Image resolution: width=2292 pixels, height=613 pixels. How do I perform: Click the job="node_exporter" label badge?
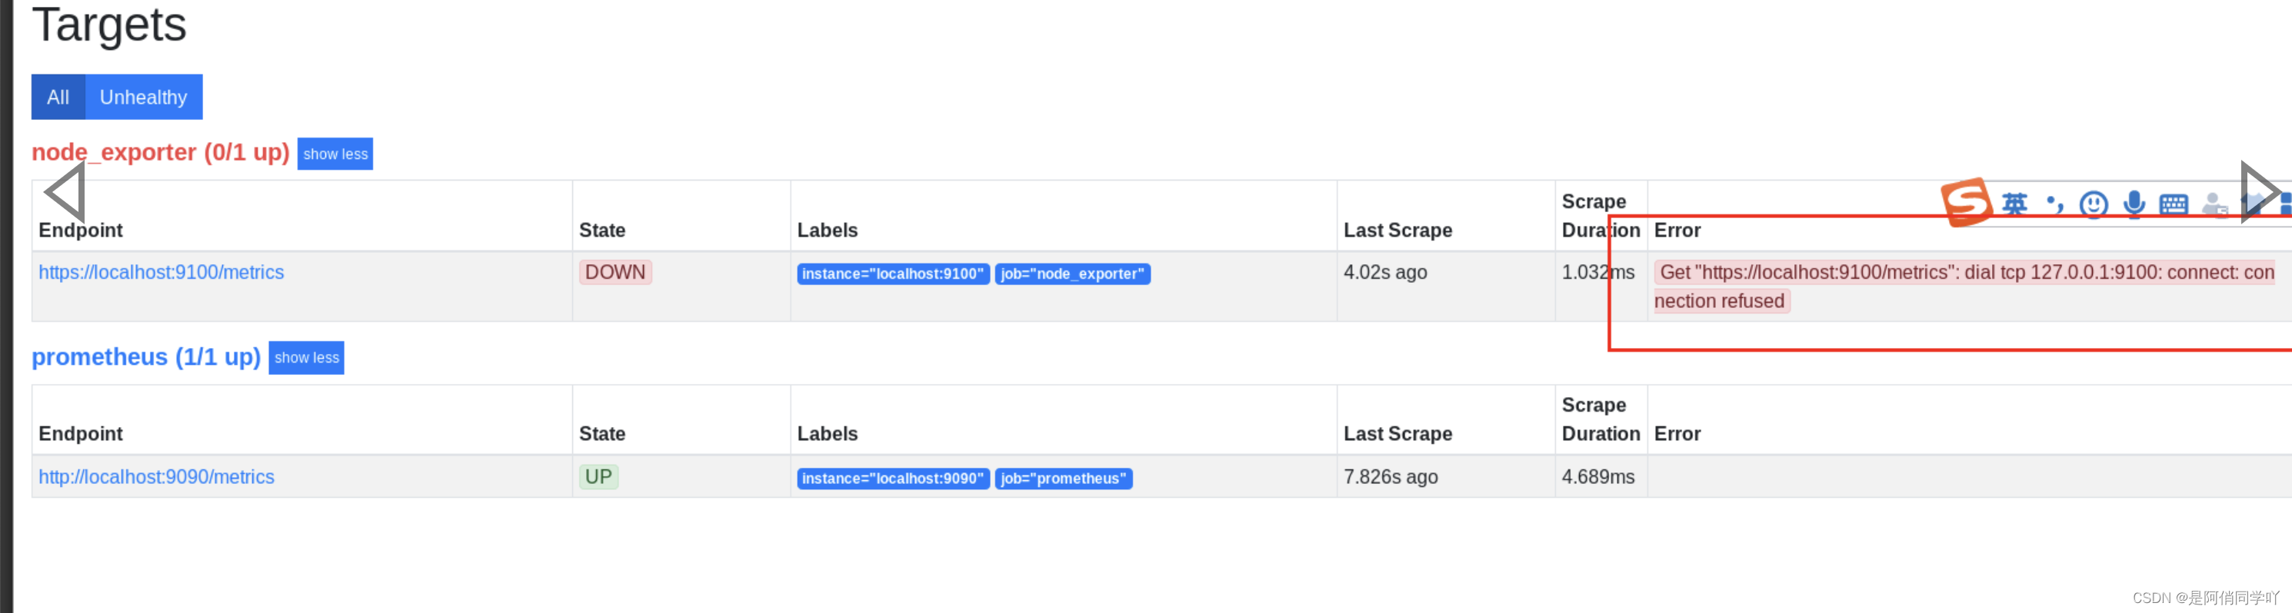click(x=1073, y=274)
